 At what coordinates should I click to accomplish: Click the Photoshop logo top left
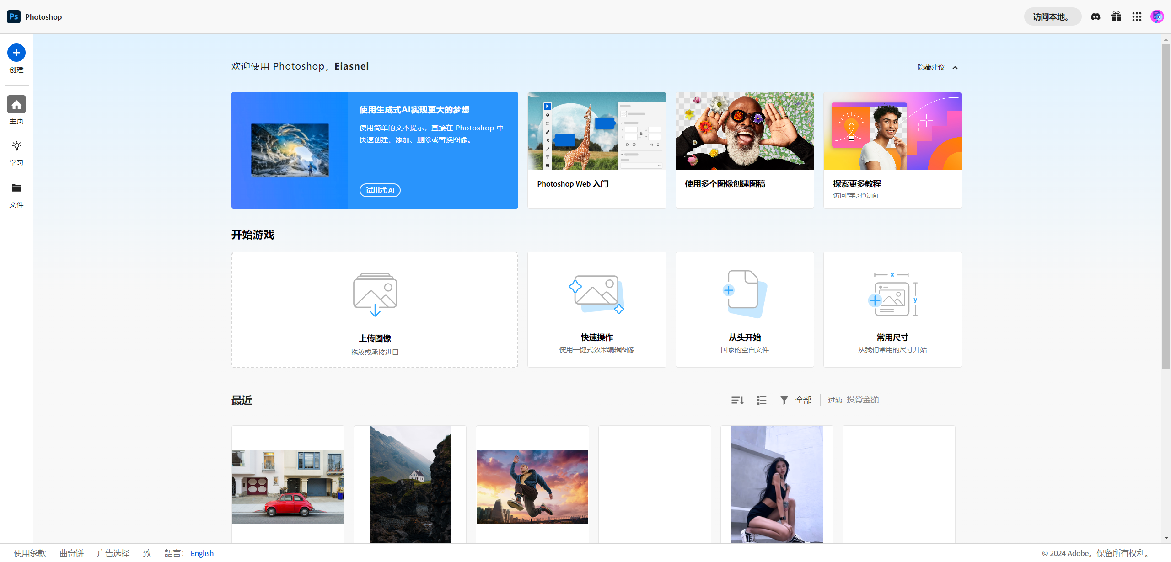pos(13,16)
